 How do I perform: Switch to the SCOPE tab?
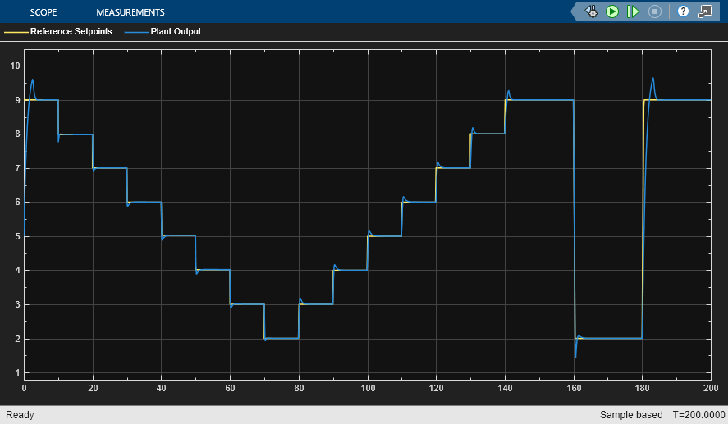[43, 12]
